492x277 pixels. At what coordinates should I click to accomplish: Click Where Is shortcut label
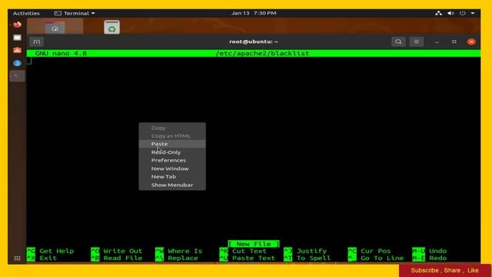(184, 251)
